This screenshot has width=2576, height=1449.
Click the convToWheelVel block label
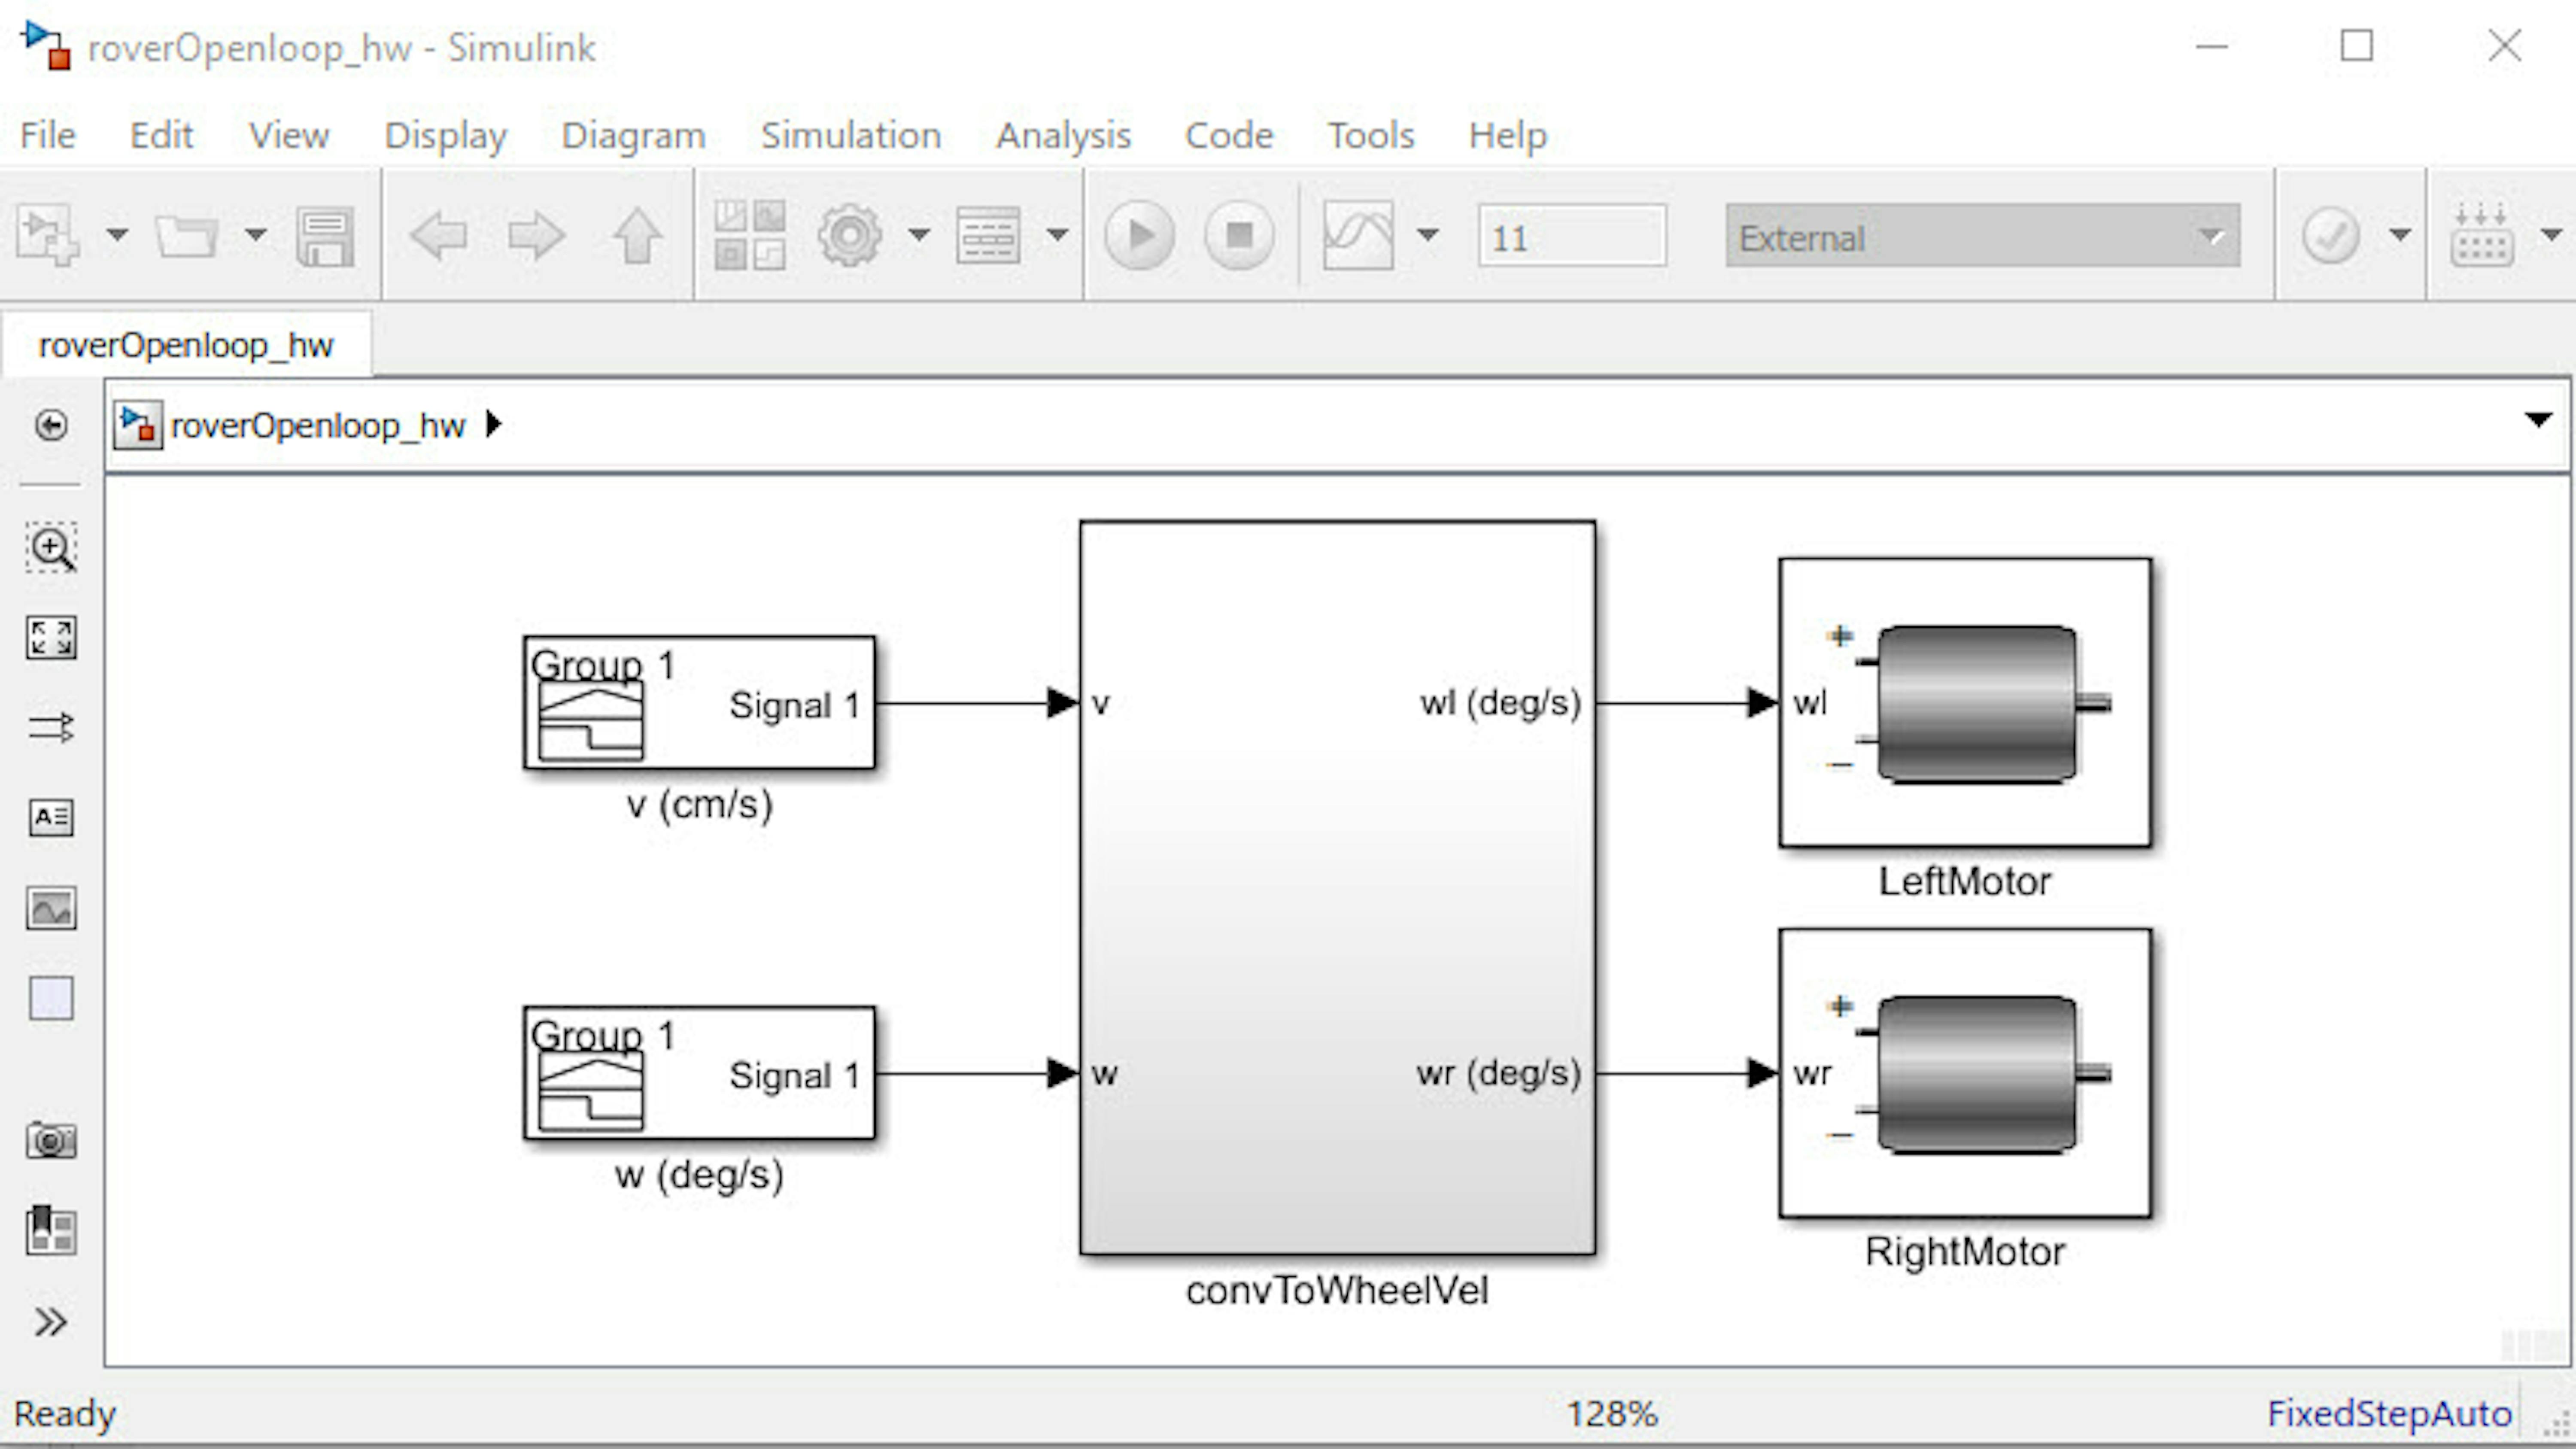click(x=1337, y=1290)
